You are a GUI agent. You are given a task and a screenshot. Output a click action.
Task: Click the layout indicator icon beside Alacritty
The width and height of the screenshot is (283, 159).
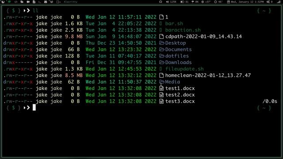click(x=58, y=2)
